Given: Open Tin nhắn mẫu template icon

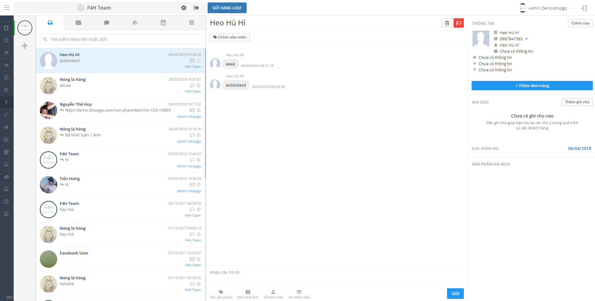Looking at the screenshot, I should [299, 292].
